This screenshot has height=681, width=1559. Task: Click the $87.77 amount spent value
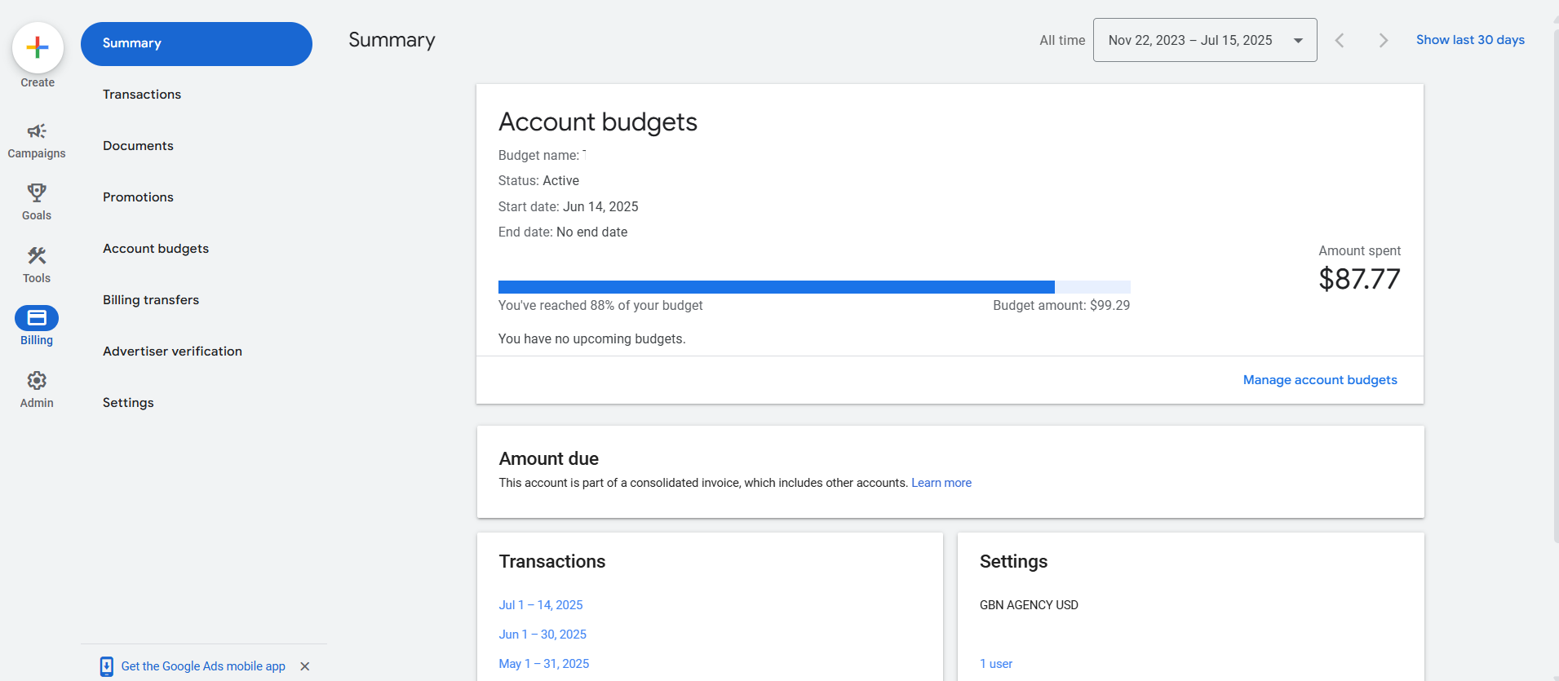[x=1359, y=279]
